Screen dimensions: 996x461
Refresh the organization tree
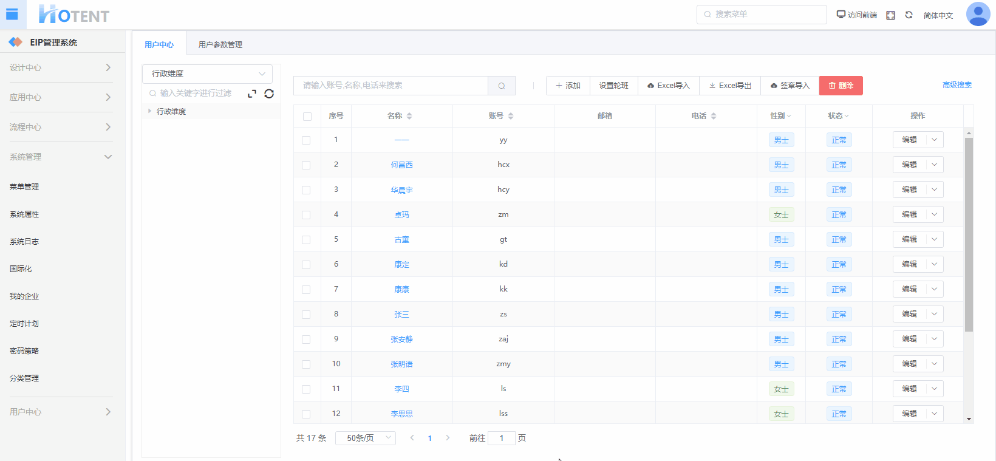click(x=269, y=94)
